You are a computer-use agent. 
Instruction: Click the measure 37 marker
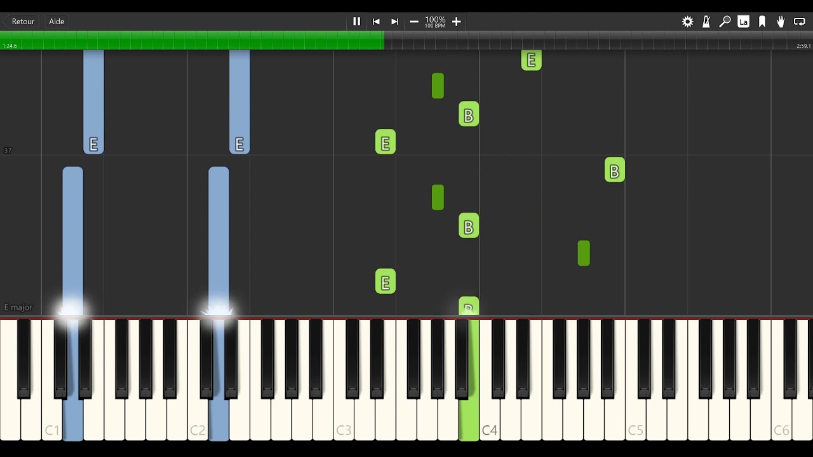[x=8, y=150]
